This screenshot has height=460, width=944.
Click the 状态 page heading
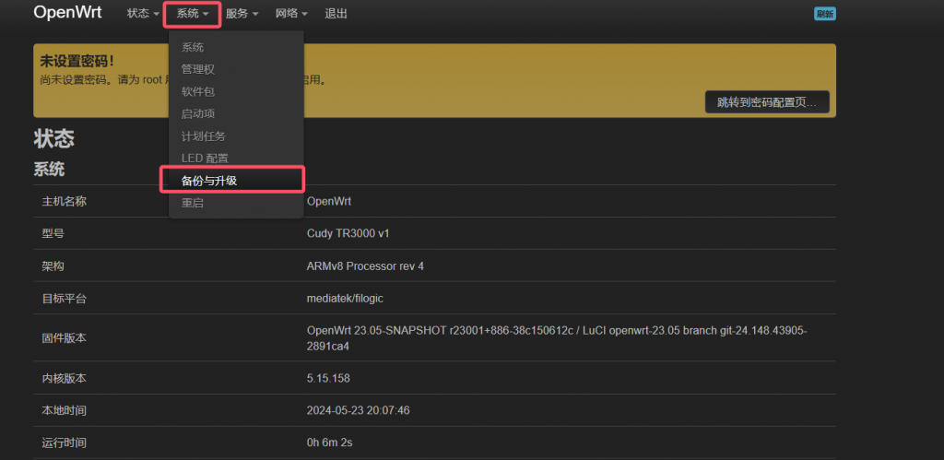click(54, 139)
